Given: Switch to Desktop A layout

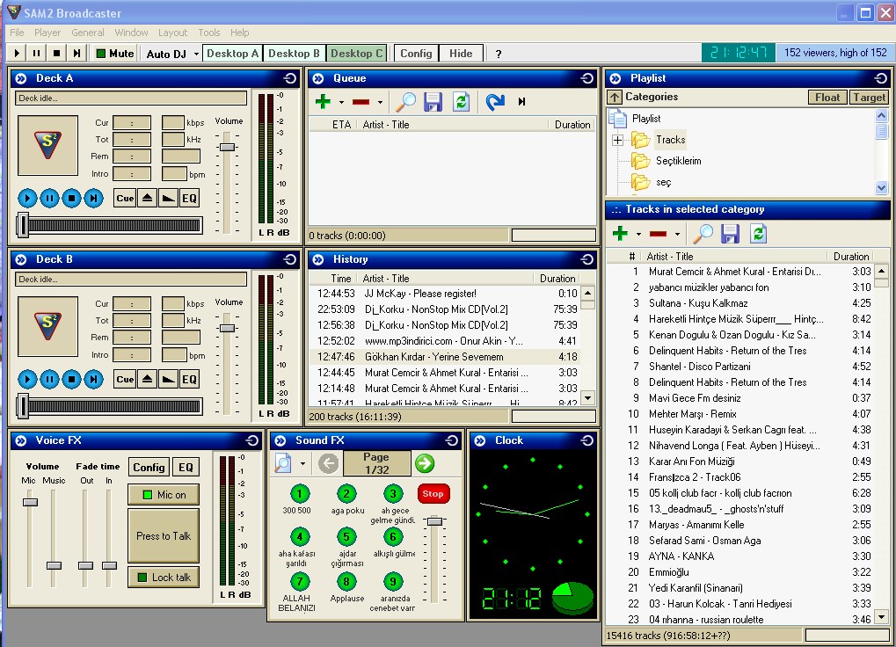Looking at the screenshot, I should pos(232,53).
